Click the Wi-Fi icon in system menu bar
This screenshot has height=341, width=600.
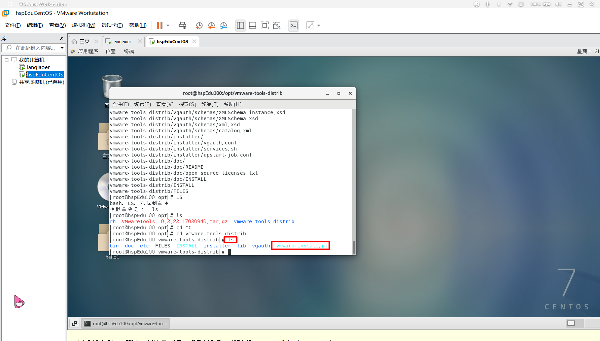pyautogui.click(x=510, y=4)
